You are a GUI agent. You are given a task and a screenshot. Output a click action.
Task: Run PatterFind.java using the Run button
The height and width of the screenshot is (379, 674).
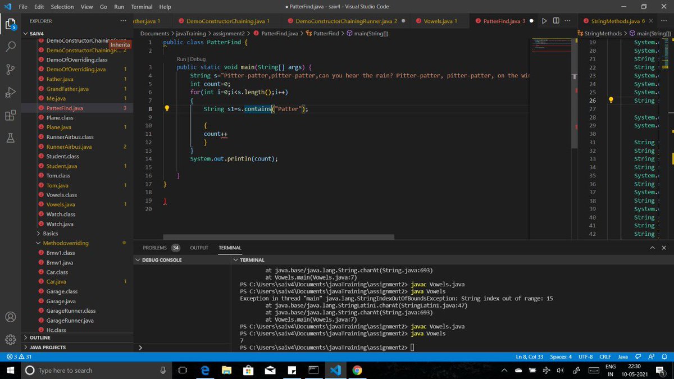(544, 20)
